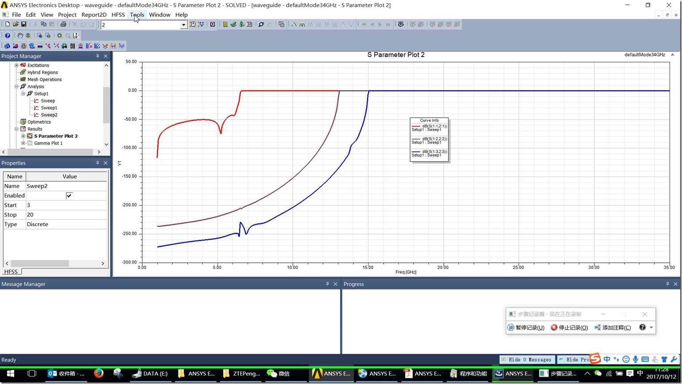682x384 pixels.
Task: Click the Save project toolbar icon
Action: (x=23, y=24)
